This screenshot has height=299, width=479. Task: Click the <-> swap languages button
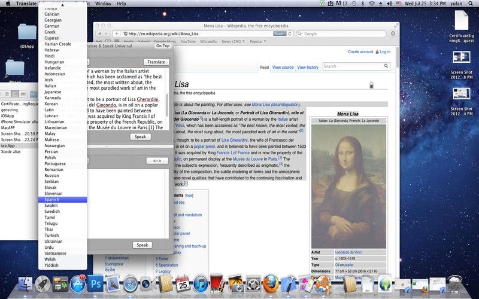tap(157, 161)
